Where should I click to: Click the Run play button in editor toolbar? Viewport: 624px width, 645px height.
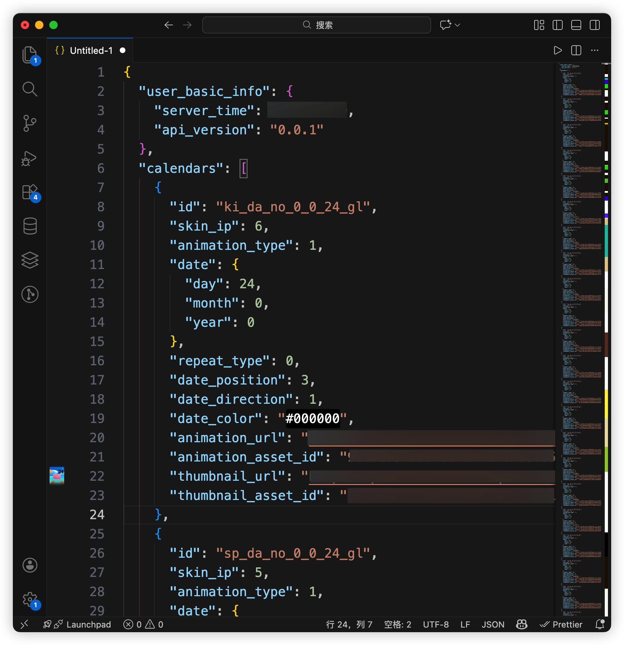pos(558,51)
